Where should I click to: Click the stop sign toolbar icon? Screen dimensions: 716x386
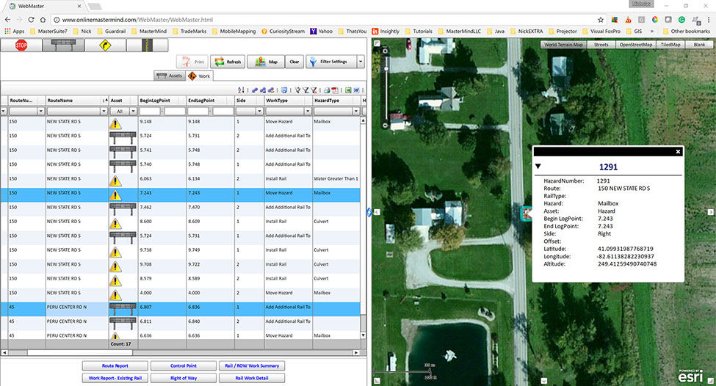coord(21,45)
